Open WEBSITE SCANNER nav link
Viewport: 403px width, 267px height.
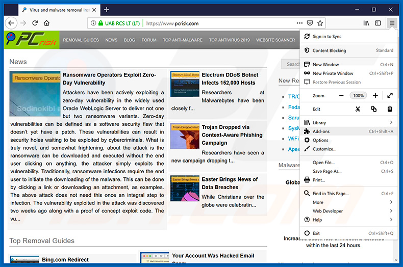(275, 40)
